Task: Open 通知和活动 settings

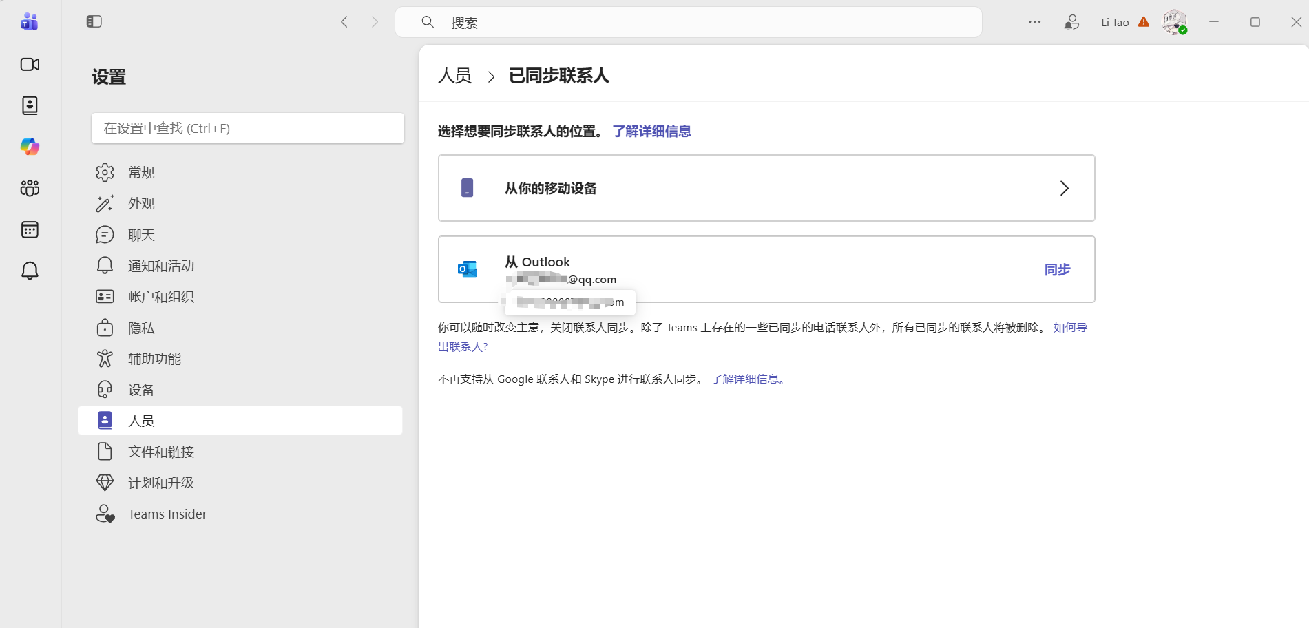Action: click(240, 266)
